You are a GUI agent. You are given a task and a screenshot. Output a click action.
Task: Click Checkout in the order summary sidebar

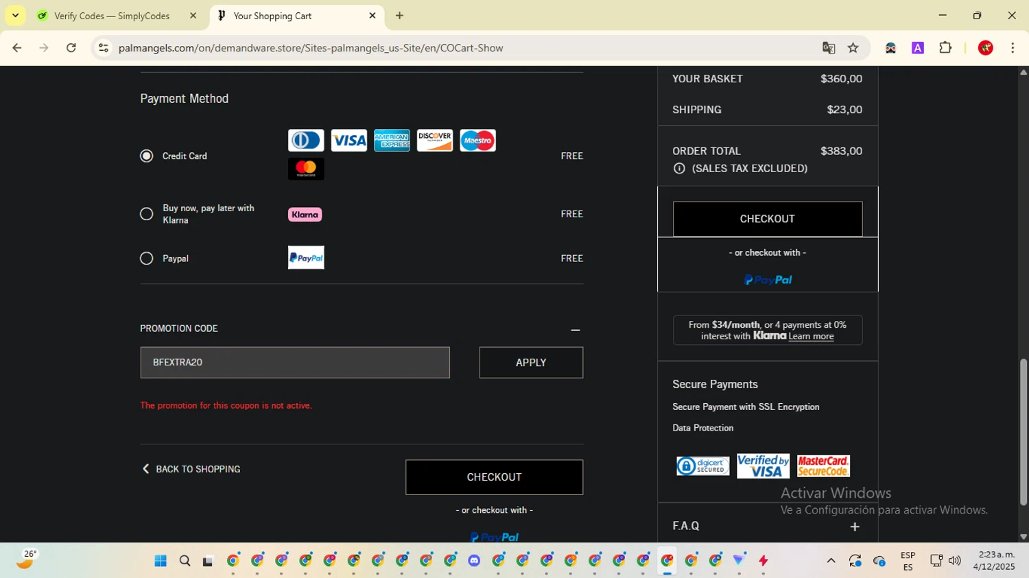tap(768, 219)
